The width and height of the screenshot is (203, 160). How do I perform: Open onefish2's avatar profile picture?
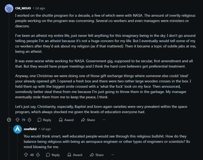pos(17,129)
